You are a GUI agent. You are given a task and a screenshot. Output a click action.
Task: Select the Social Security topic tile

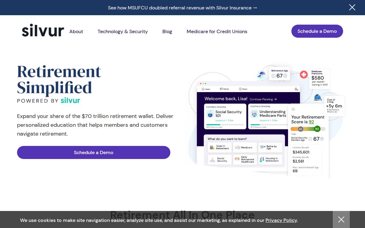(x=220, y=160)
